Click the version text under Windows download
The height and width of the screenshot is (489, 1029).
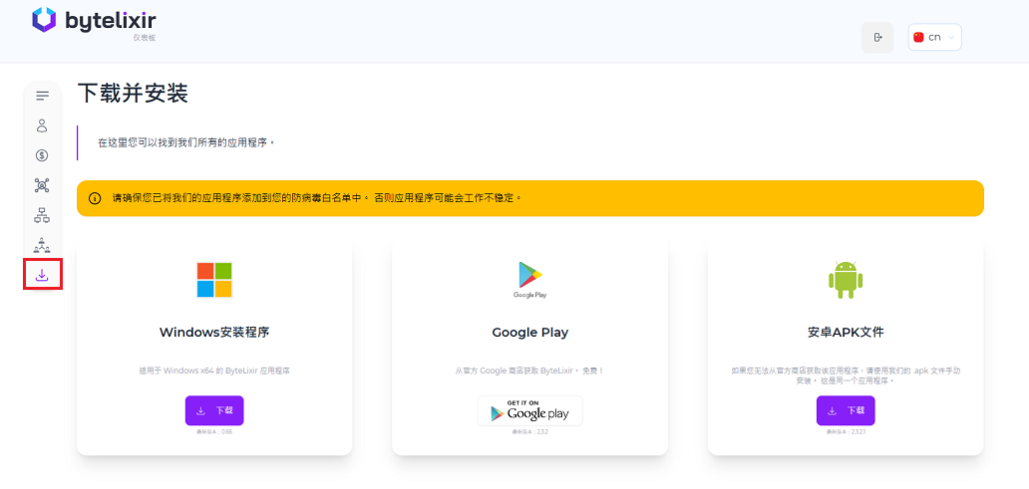click(x=214, y=432)
